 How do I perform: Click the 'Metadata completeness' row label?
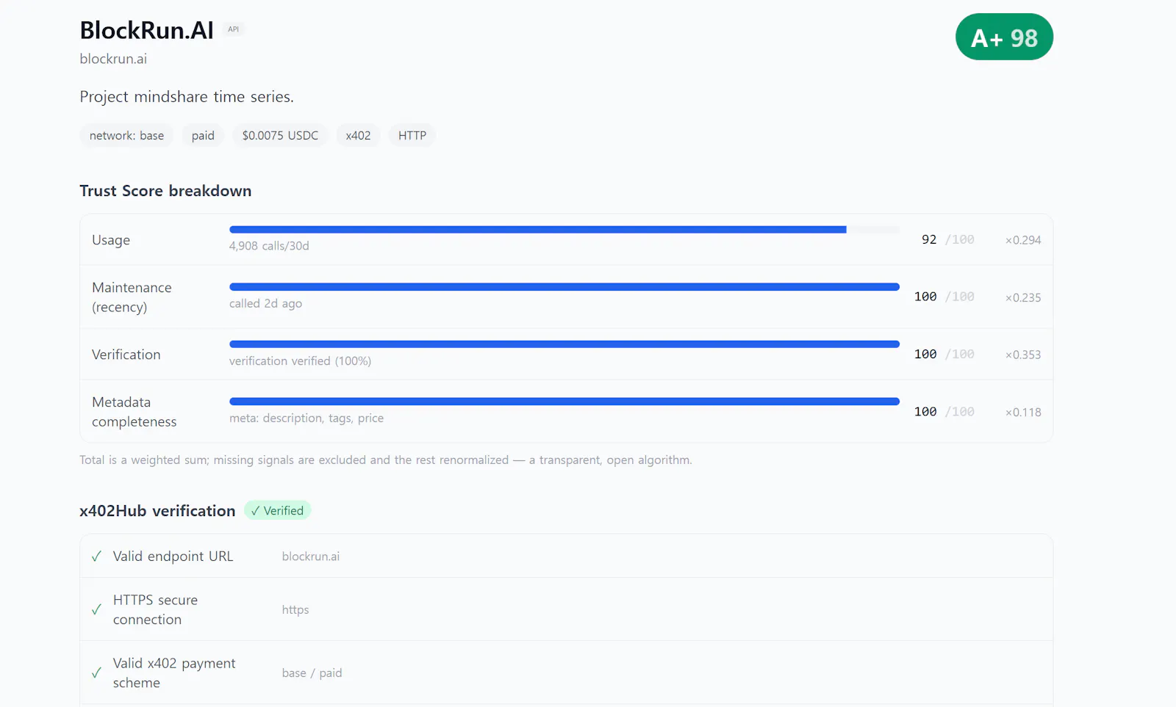pyautogui.click(x=135, y=412)
